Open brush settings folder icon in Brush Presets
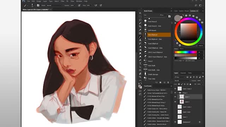This screenshot has width=226, height=127. point(169,16)
